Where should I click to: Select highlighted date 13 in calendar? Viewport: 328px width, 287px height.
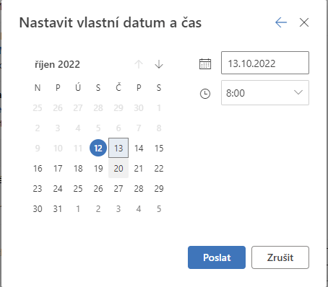[x=118, y=148]
